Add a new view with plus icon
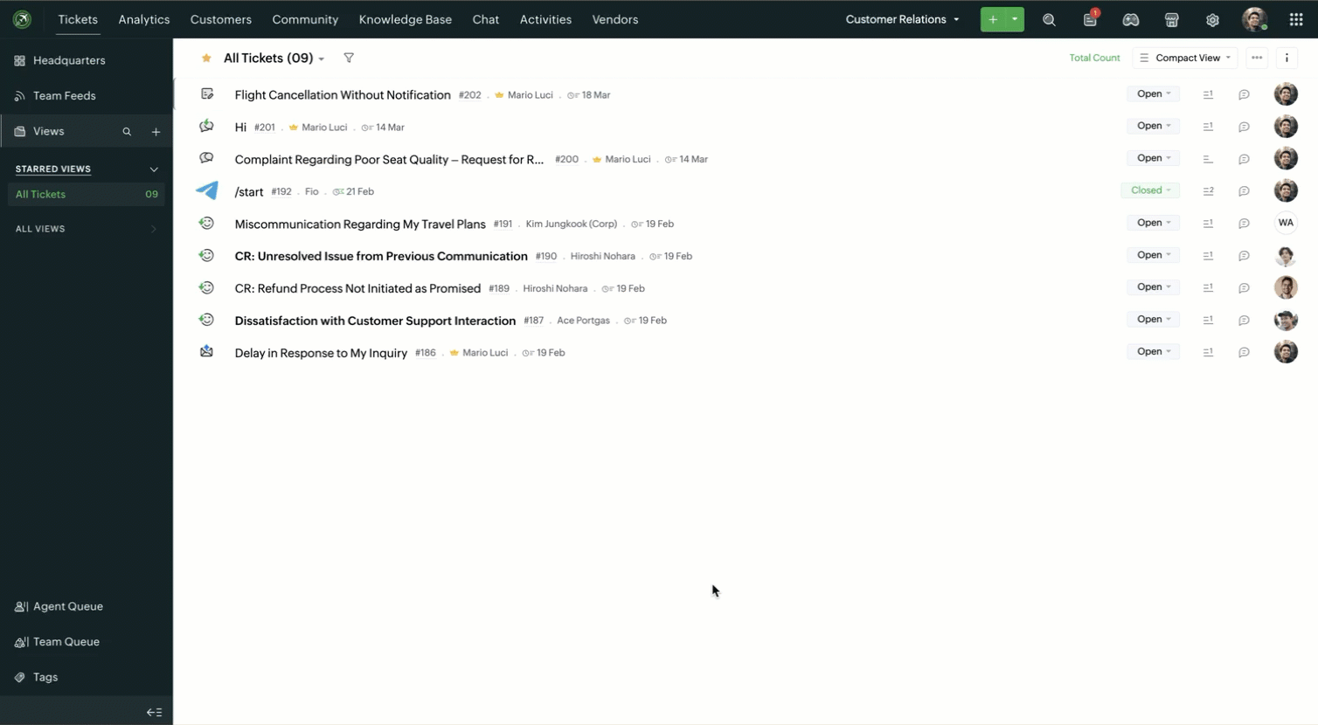This screenshot has width=1318, height=725. pyautogui.click(x=156, y=132)
